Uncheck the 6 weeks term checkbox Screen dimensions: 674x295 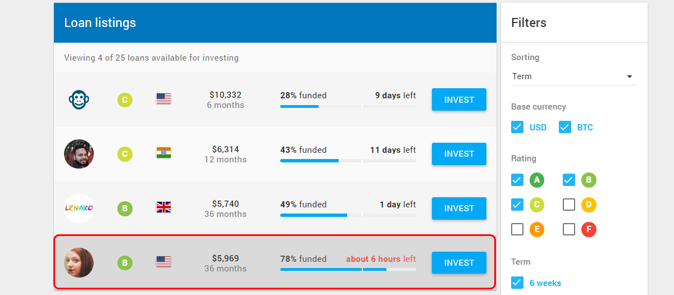click(x=517, y=283)
